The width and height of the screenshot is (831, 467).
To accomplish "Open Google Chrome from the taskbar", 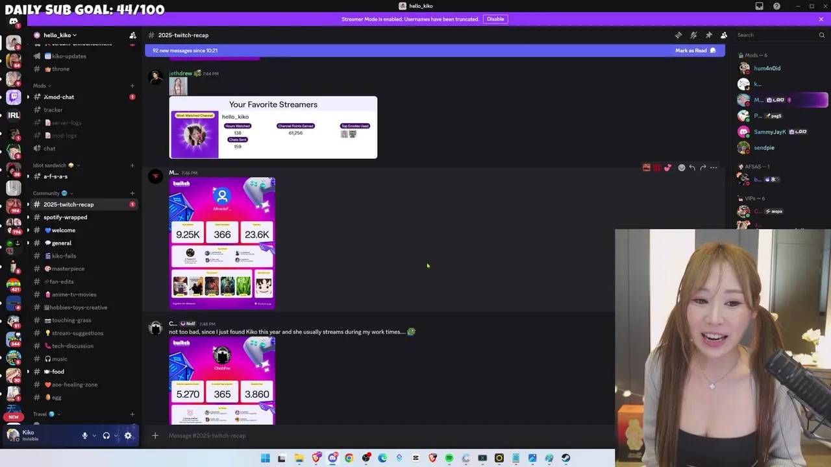I will click(349, 458).
